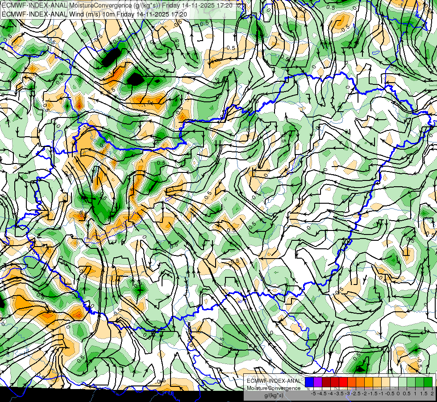
Task: Click the amber swatch for -2 to -1.5
Action: [369, 382]
